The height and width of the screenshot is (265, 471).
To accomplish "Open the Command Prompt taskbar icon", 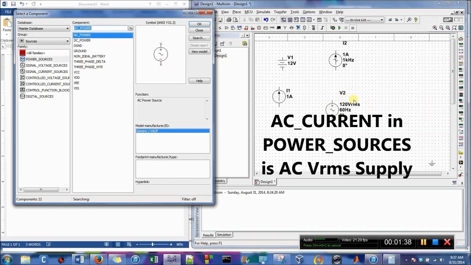I will pos(226,259).
